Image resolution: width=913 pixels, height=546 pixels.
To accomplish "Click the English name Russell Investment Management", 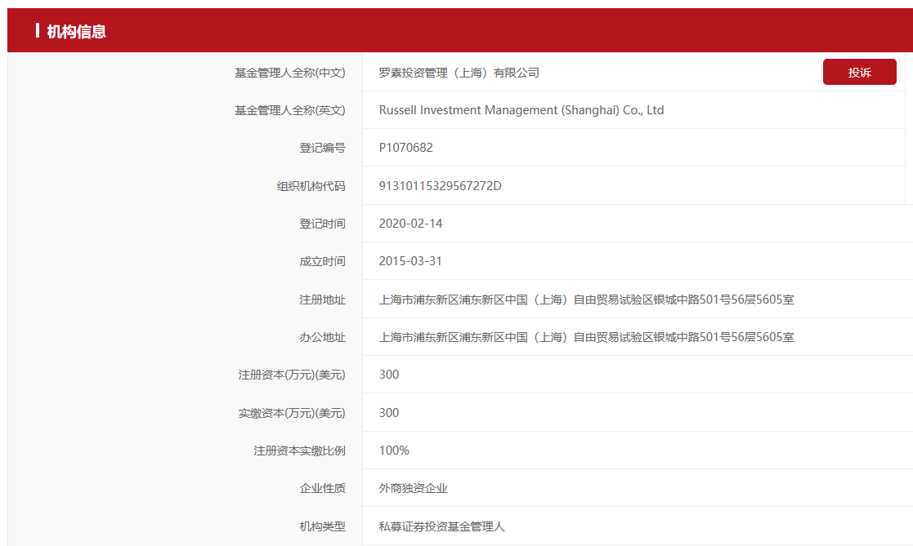I will tap(521, 110).
